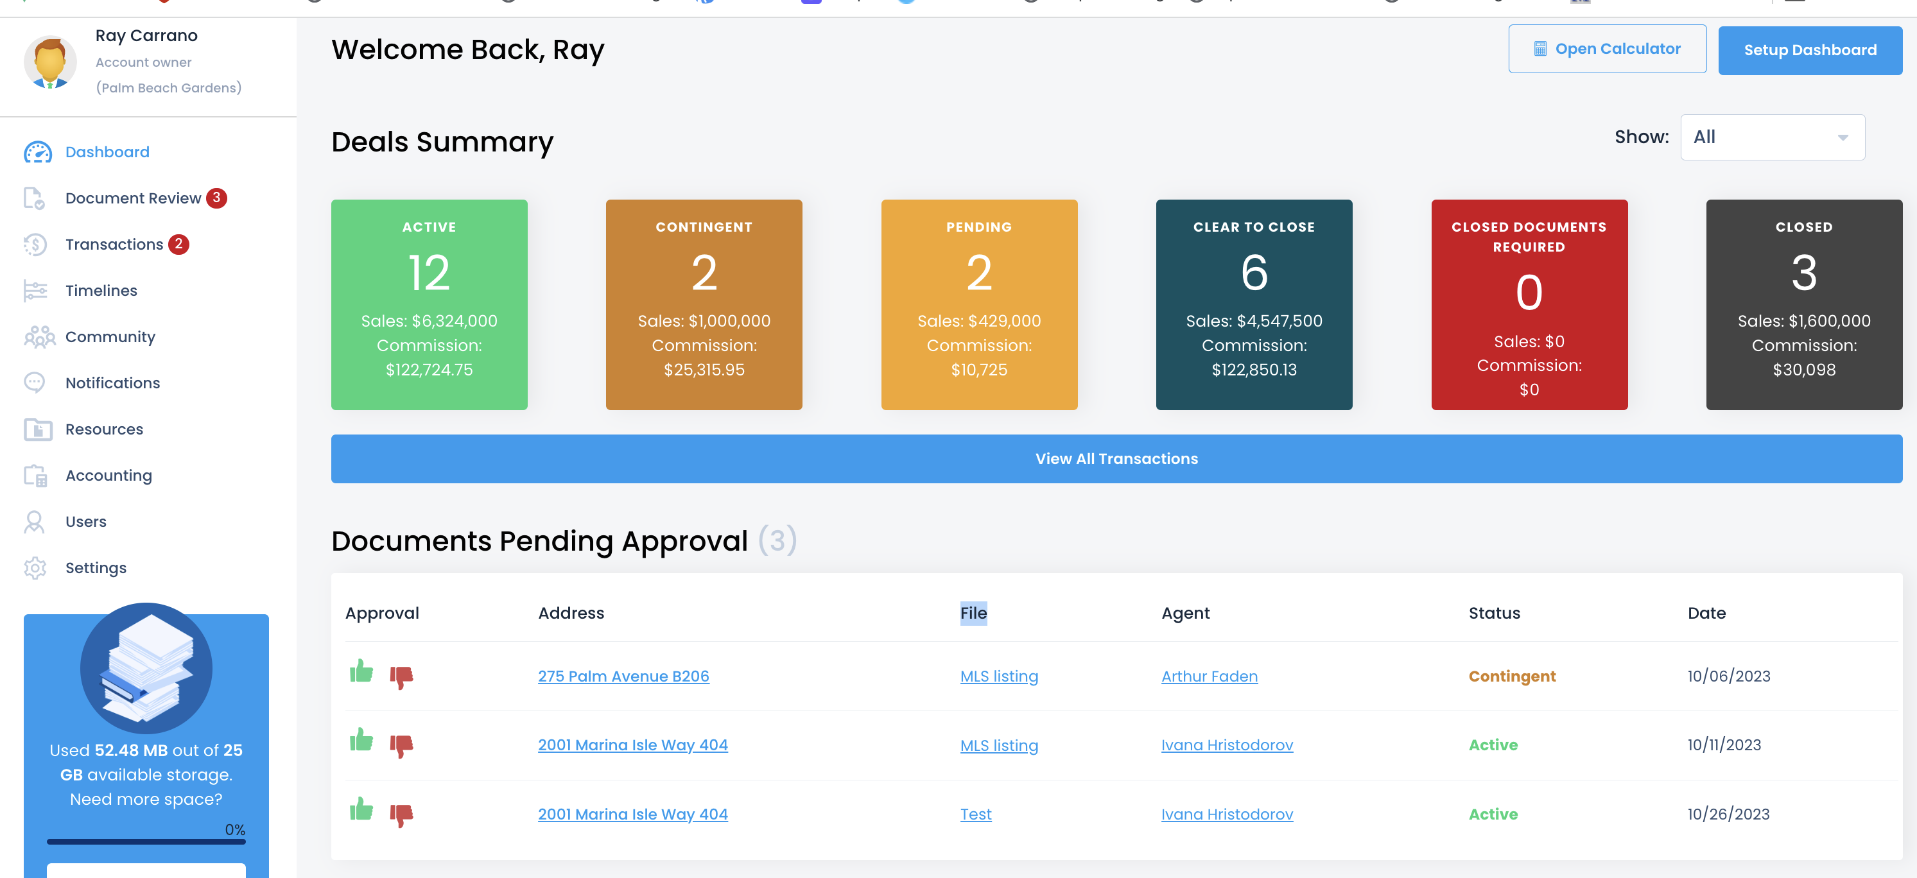This screenshot has width=1917, height=878.
Task: Click the storage usage progress bar
Action: pos(146,841)
